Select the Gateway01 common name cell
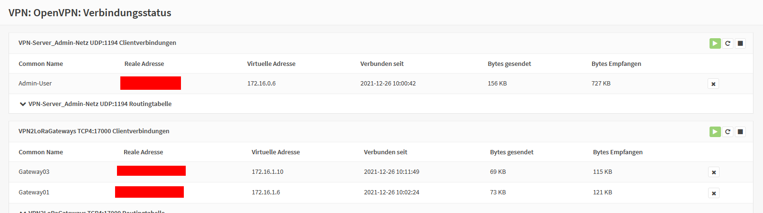This screenshot has height=213, width=763. pos(34,192)
